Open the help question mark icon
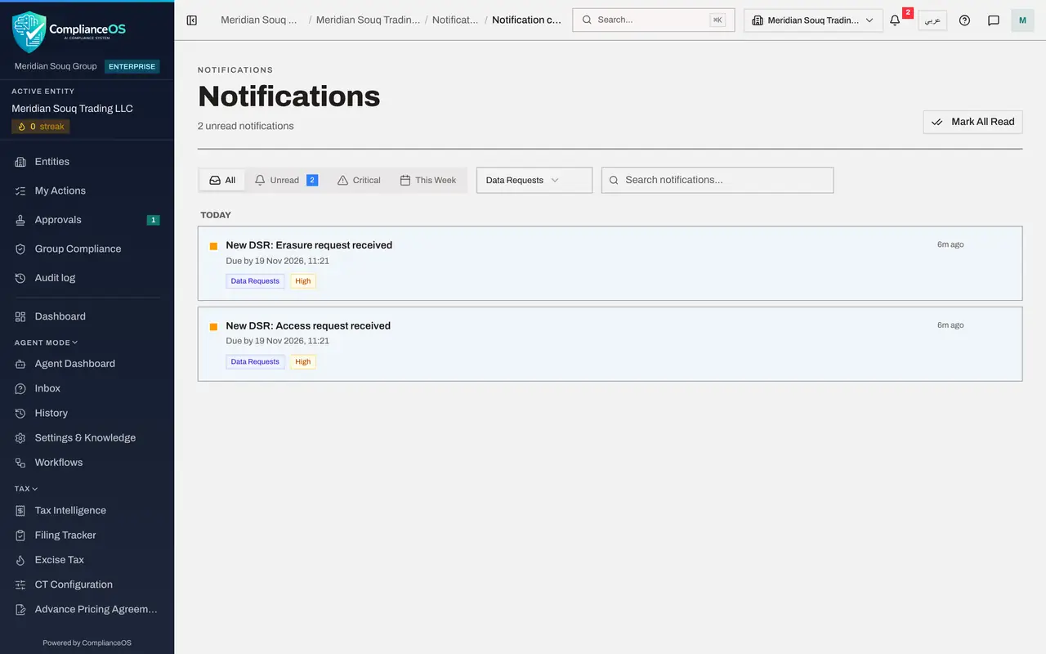This screenshot has width=1046, height=654. (964, 20)
